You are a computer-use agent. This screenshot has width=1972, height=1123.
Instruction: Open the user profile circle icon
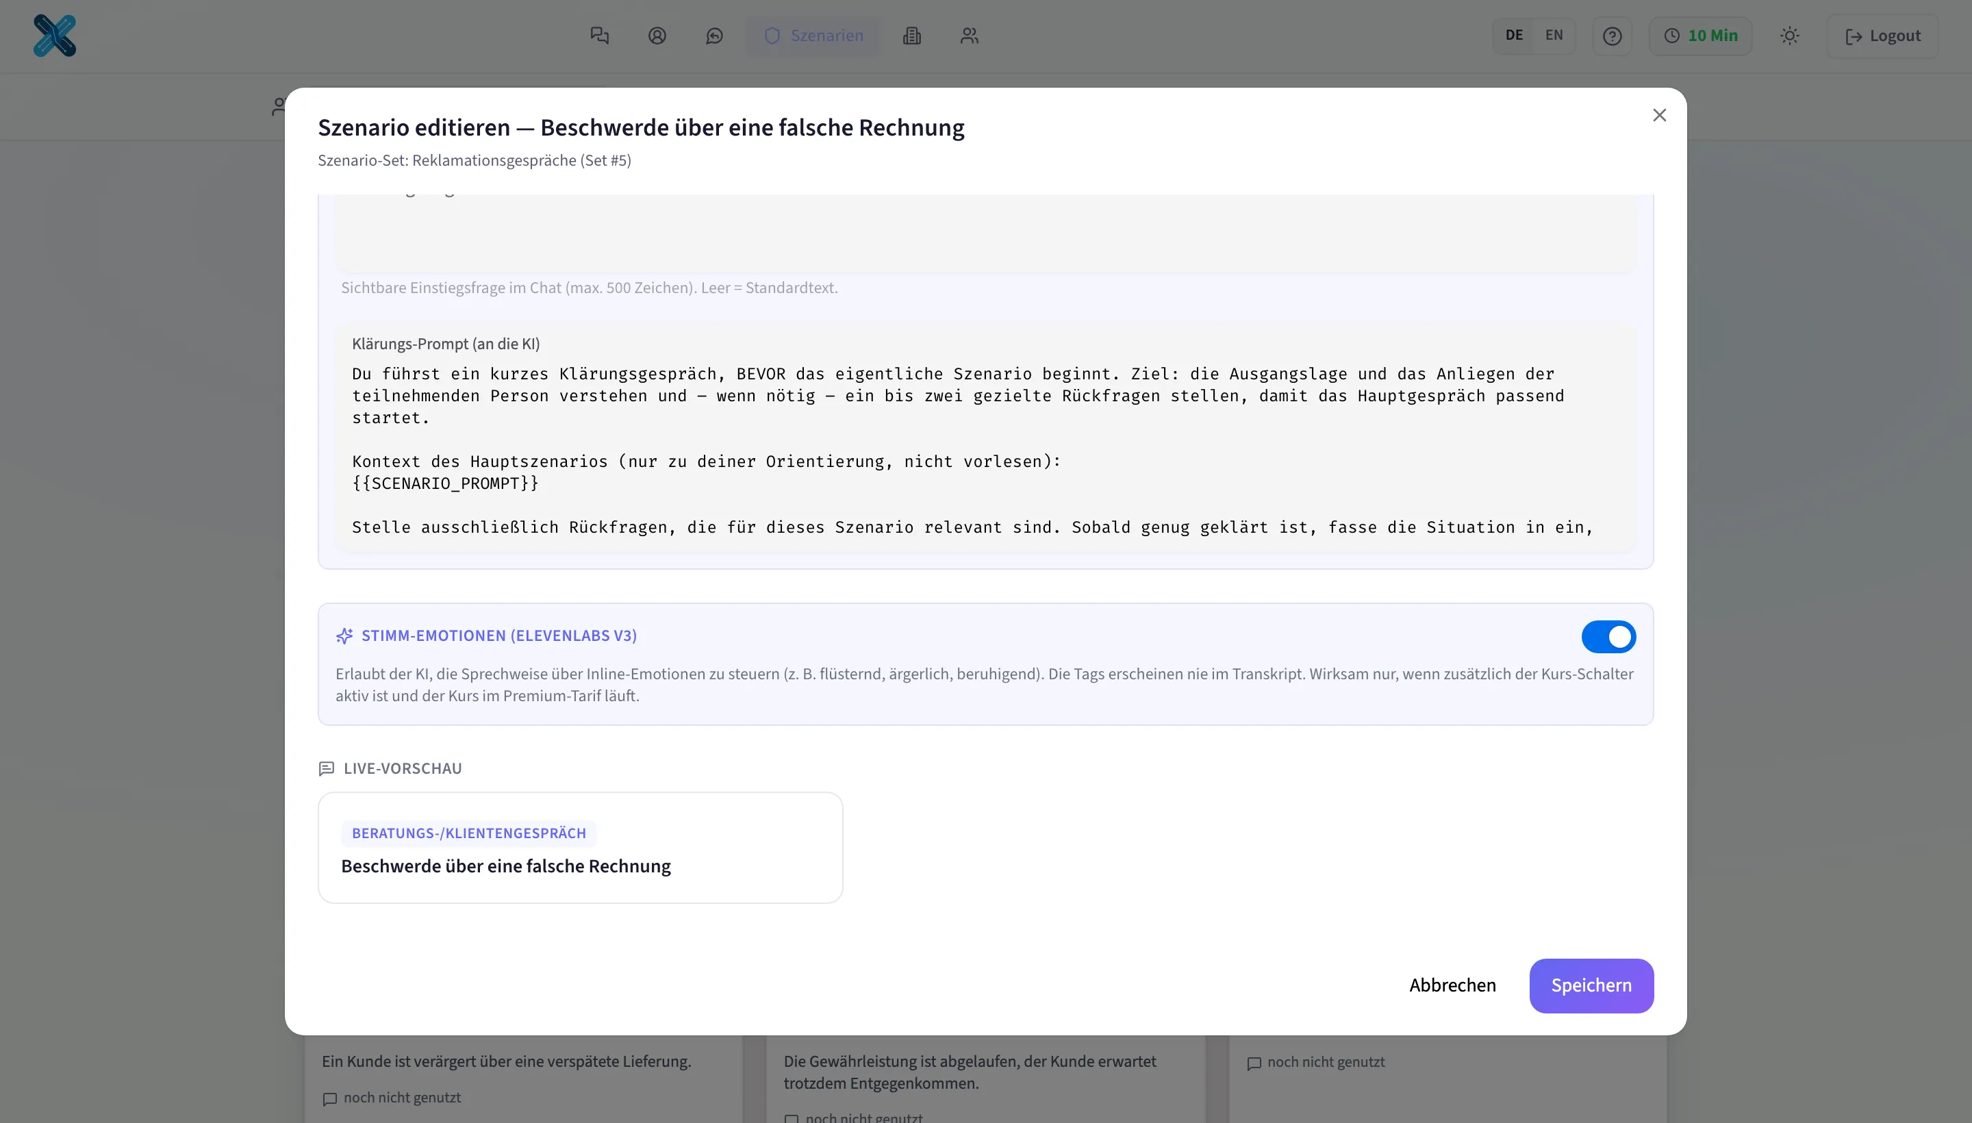tap(657, 36)
